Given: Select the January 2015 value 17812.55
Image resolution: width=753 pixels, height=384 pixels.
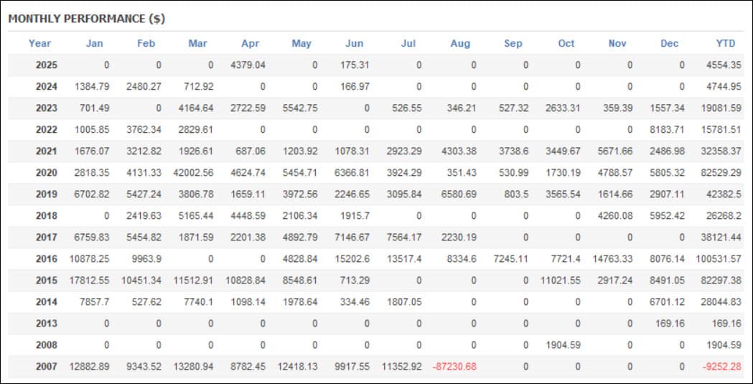Looking at the screenshot, I should 89,281.
